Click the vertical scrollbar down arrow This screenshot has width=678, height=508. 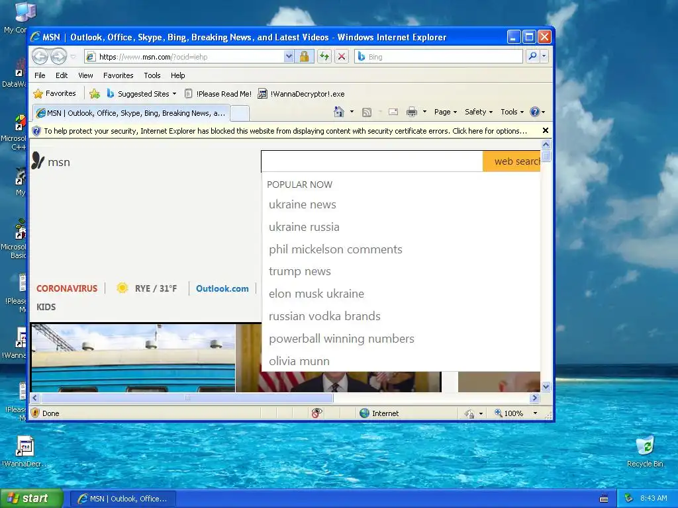(x=546, y=386)
